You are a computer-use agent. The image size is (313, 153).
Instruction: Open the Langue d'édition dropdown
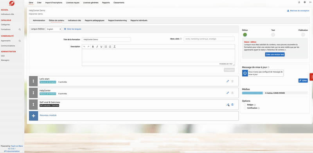click(x=54, y=29)
